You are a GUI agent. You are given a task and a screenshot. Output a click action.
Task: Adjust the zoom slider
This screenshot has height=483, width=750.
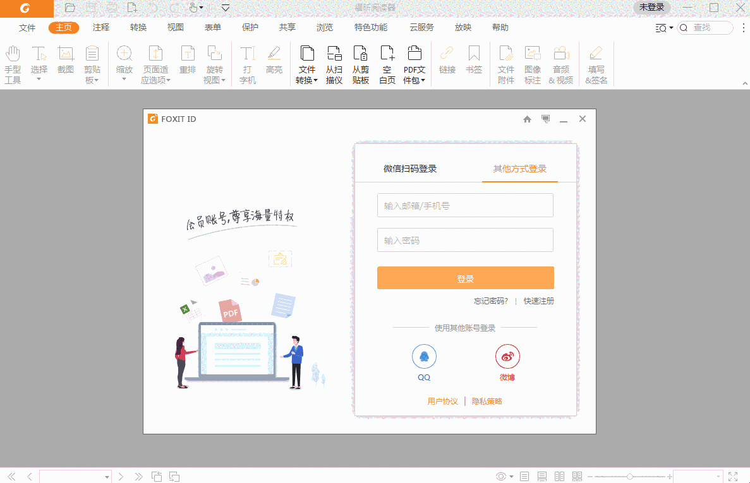tap(630, 476)
